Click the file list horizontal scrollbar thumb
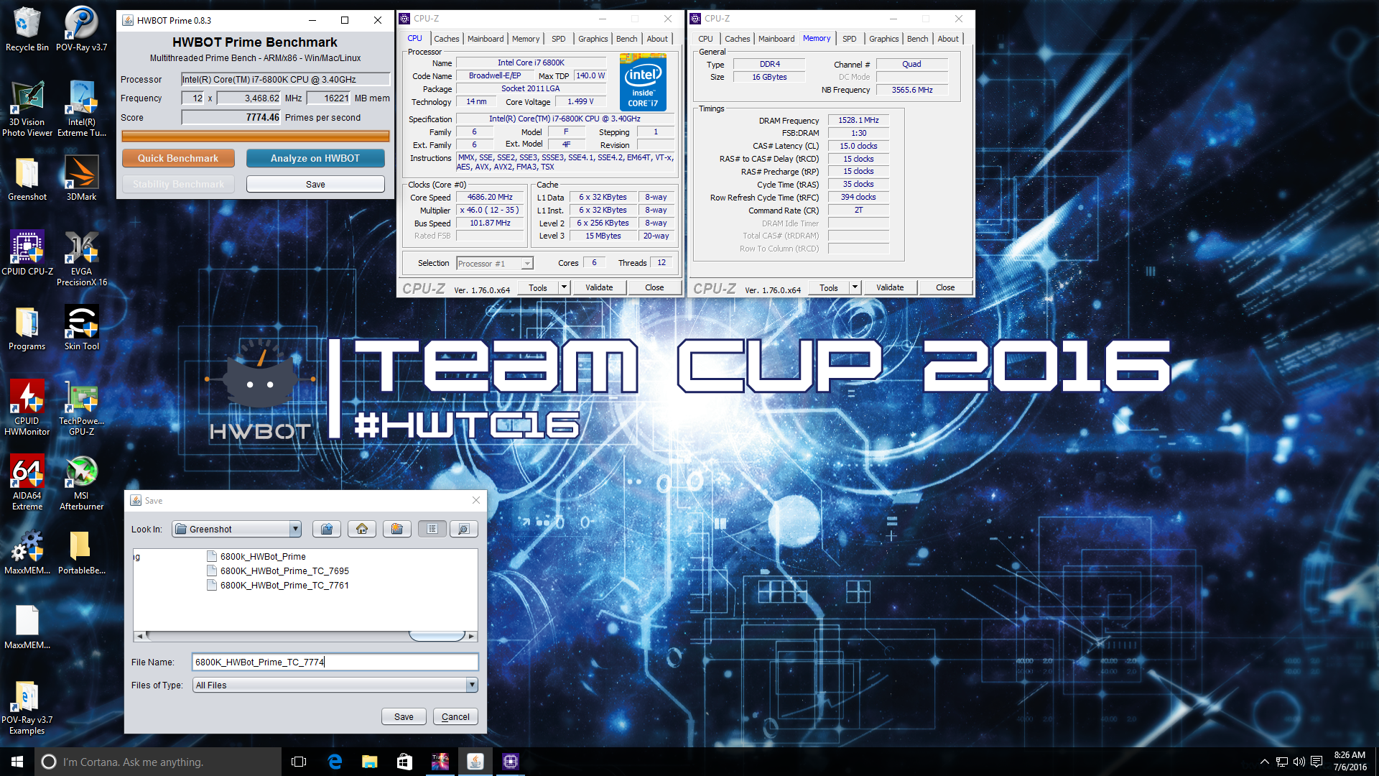This screenshot has height=776, width=1379. pyautogui.click(x=437, y=636)
